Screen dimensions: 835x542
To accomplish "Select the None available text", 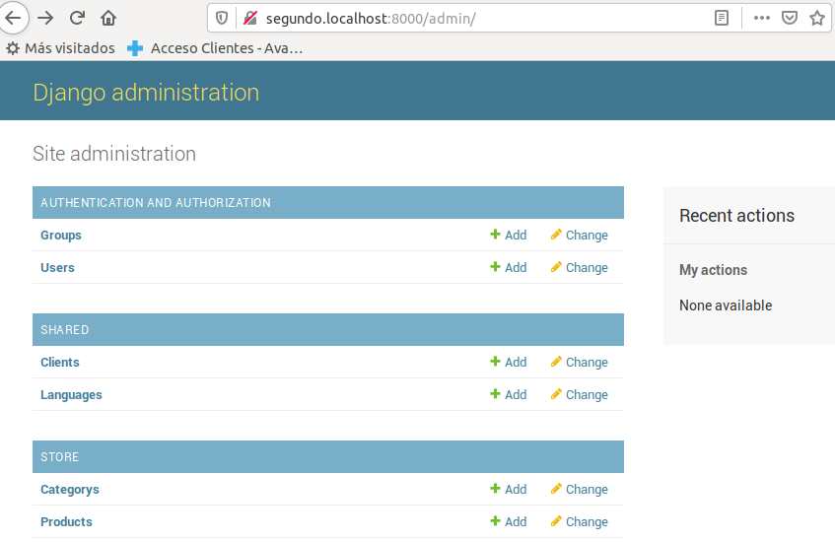I will click(726, 305).
